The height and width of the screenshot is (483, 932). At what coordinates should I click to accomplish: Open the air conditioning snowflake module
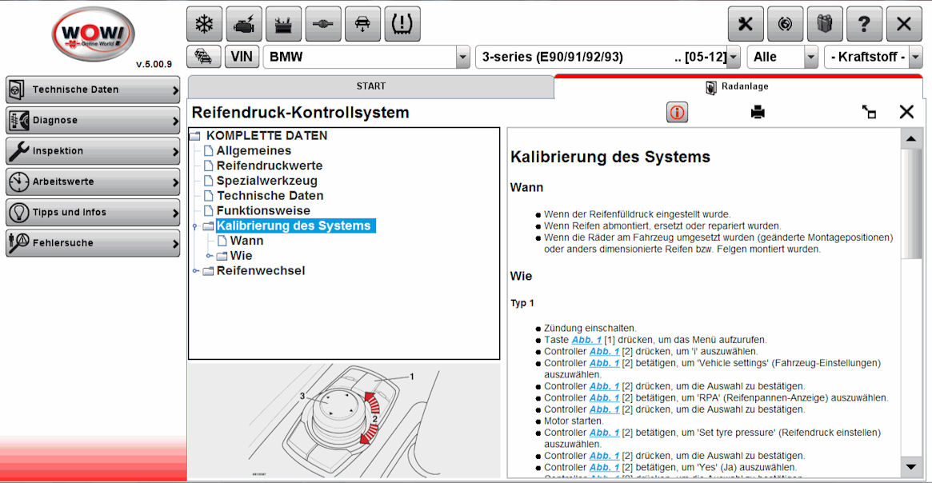[x=205, y=24]
